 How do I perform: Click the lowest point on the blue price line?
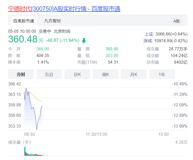click(37, 129)
